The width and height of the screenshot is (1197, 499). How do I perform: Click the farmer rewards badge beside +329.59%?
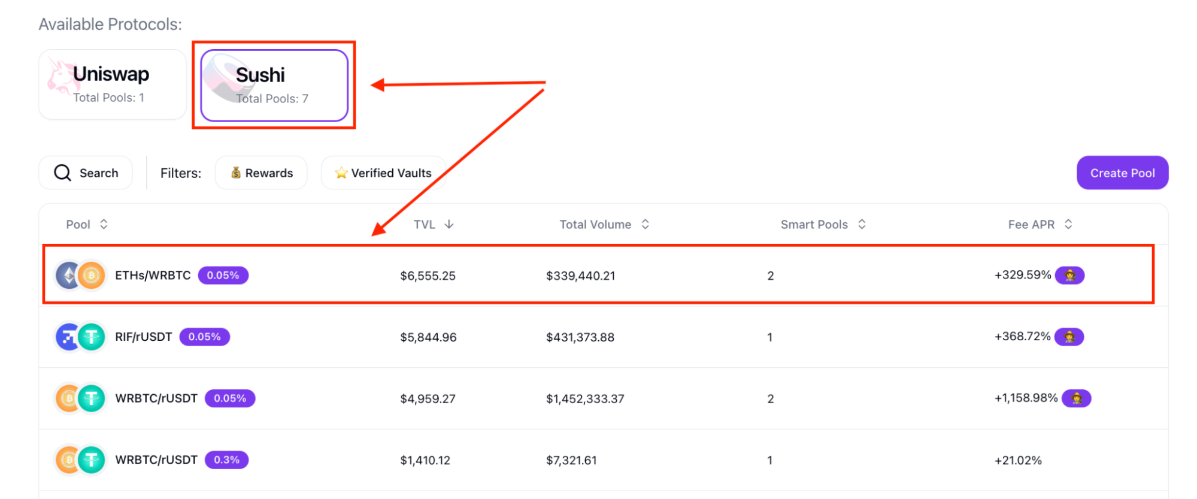point(1069,276)
